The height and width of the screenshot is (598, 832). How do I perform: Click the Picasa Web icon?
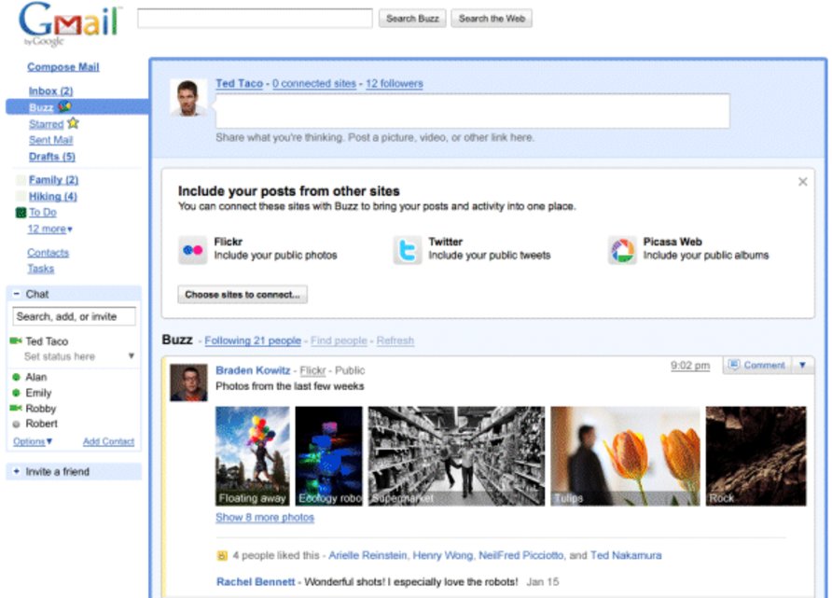point(622,250)
